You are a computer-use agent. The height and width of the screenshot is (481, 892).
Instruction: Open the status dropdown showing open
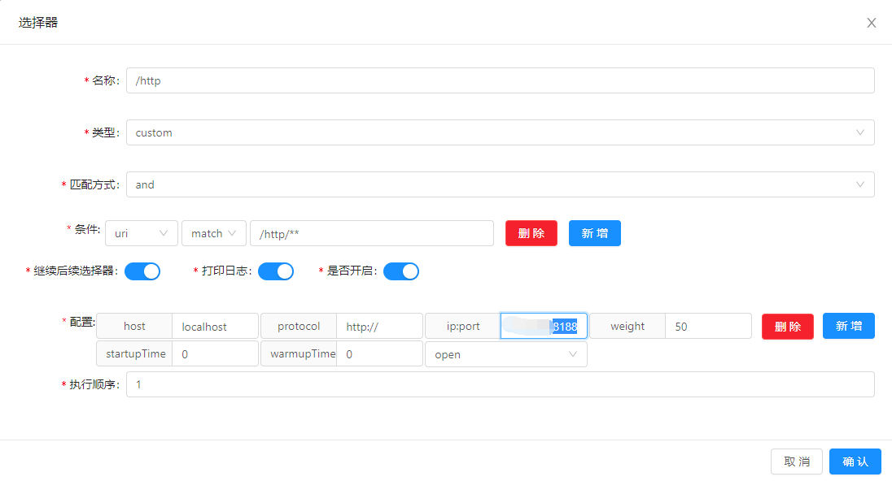click(x=506, y=354)
